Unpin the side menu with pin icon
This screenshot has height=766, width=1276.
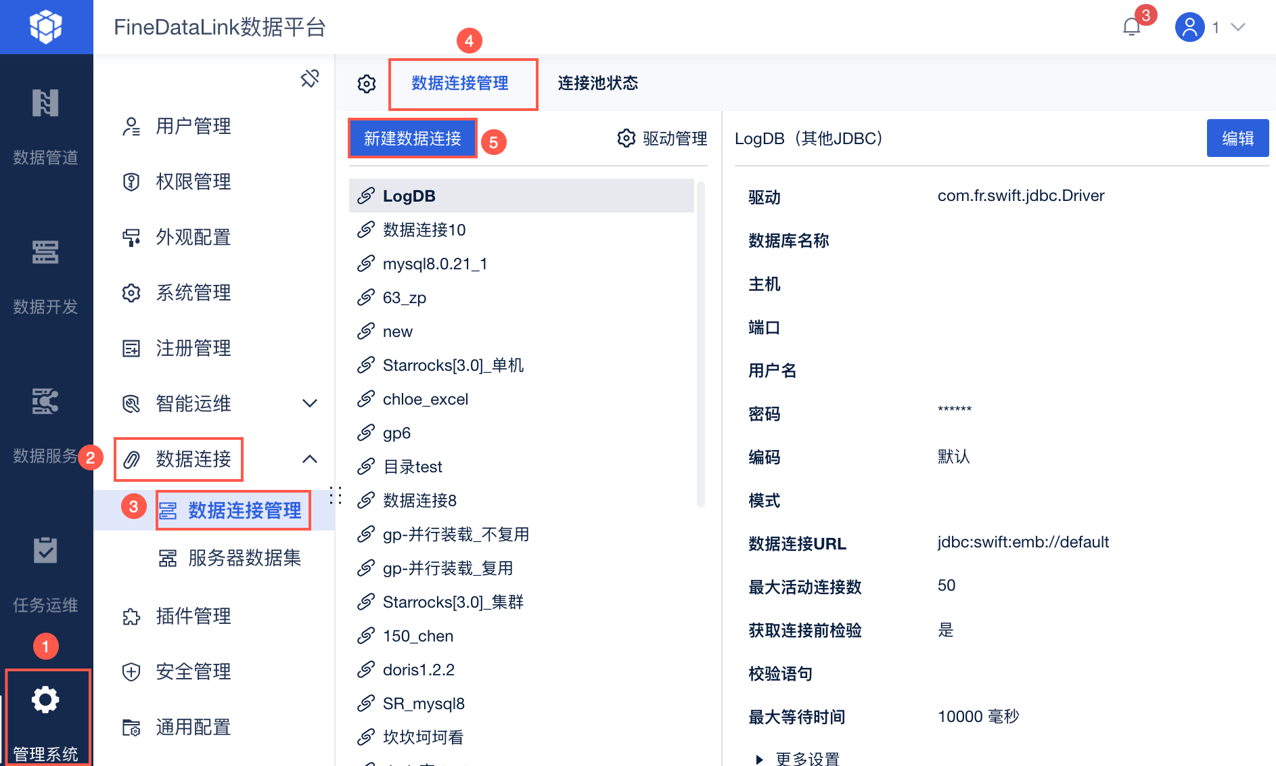point(310,78)
